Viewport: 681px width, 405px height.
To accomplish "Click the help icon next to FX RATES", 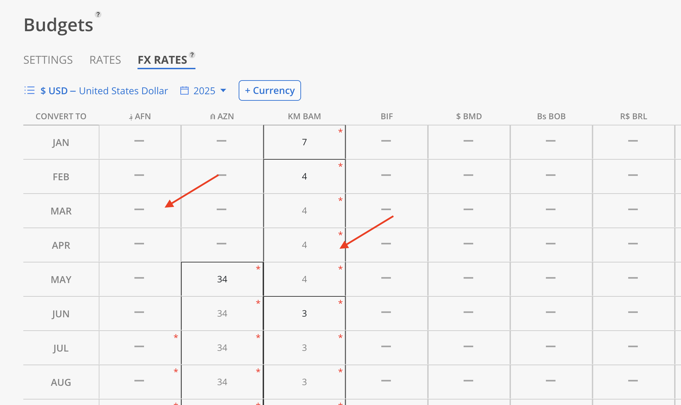I will tap(192, 55).
